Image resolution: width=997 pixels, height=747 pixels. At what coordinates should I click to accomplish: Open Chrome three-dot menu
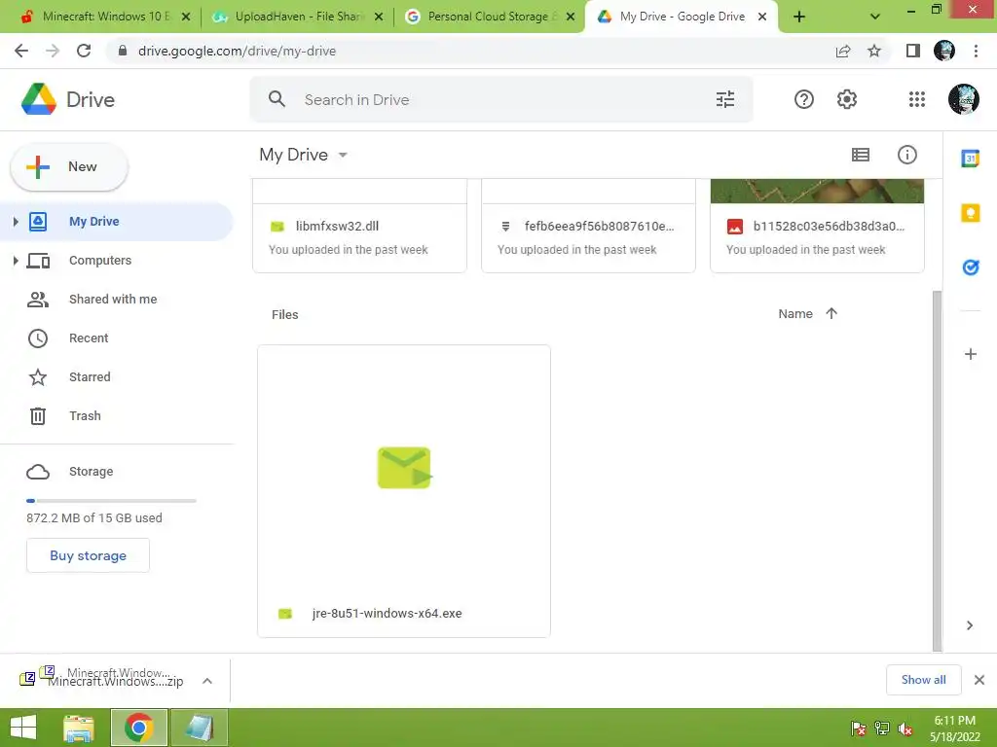point(976,51)
